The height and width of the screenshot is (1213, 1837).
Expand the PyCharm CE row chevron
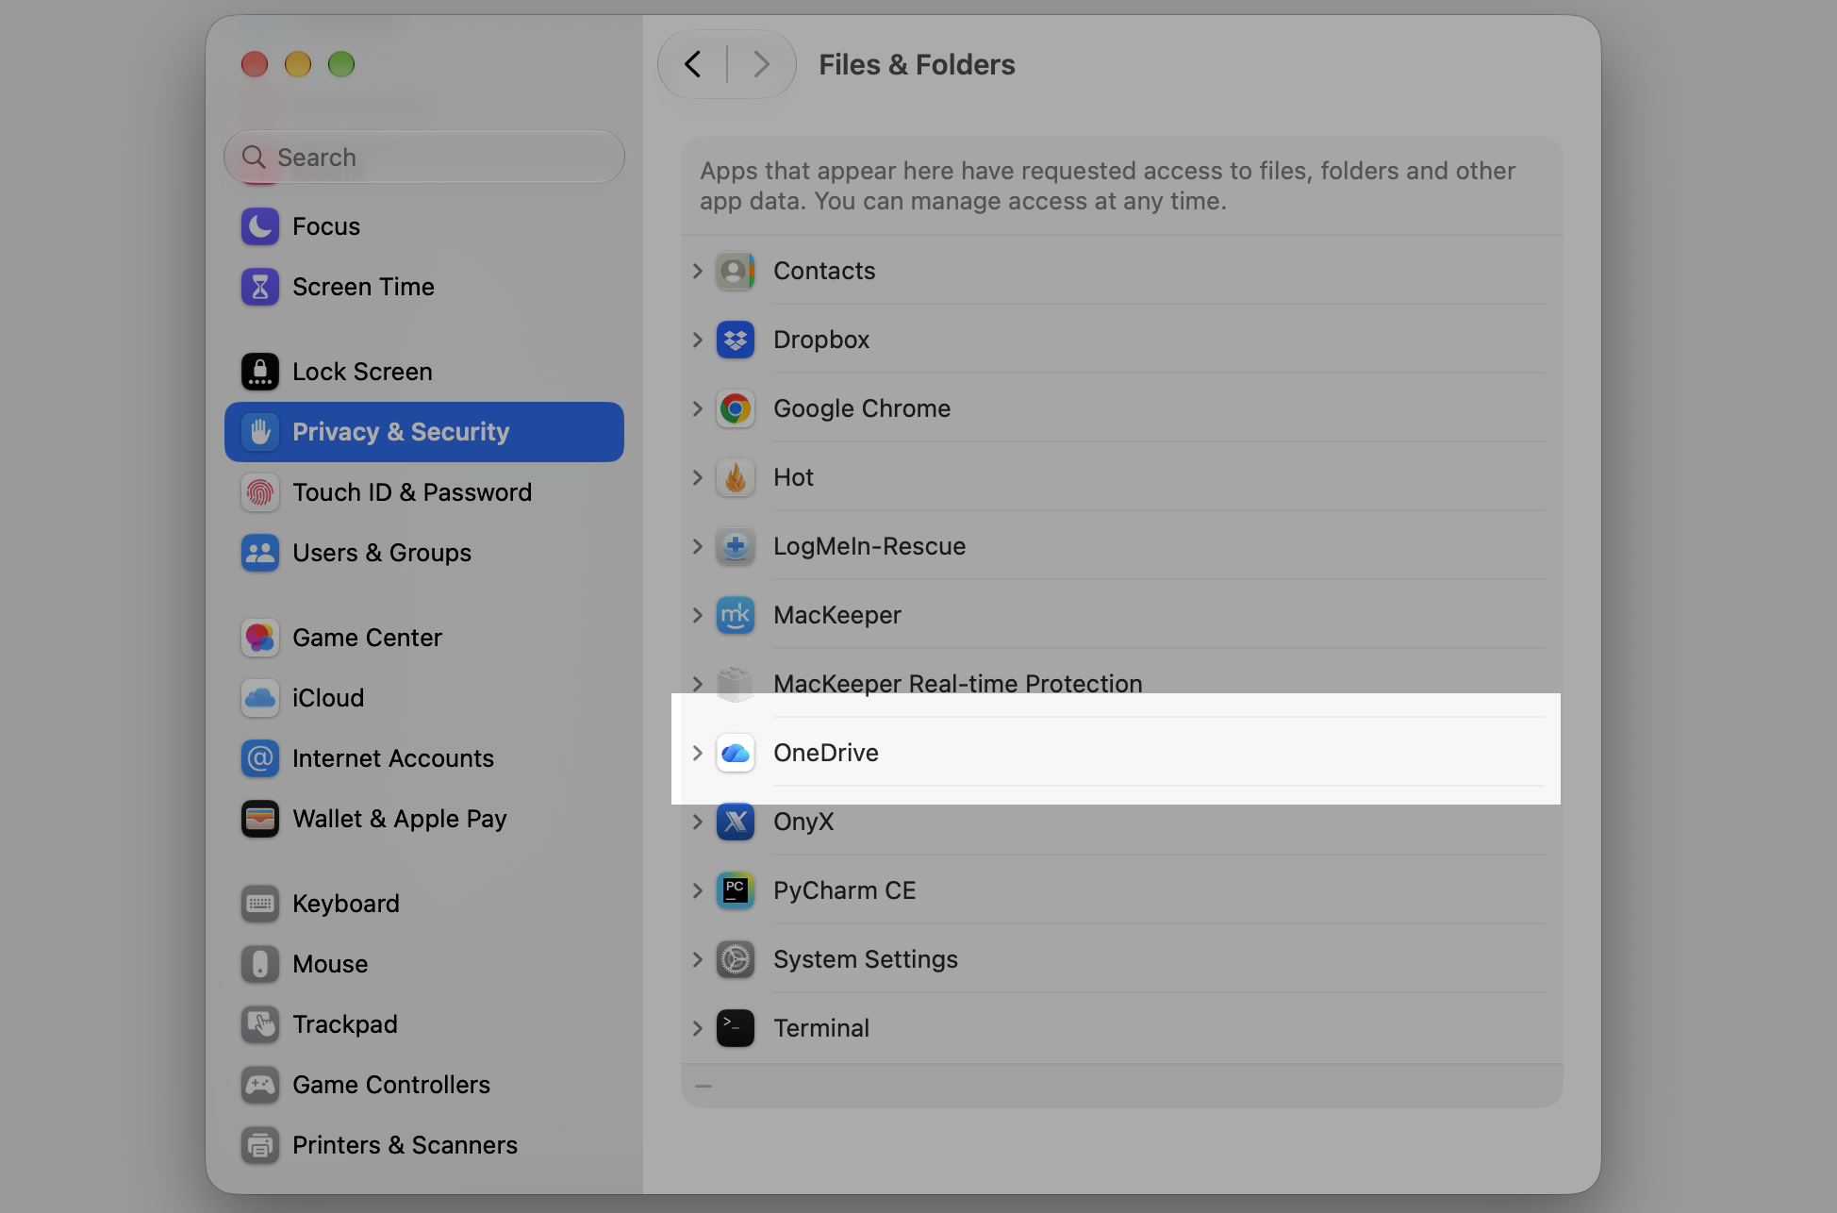pos(698,890)
